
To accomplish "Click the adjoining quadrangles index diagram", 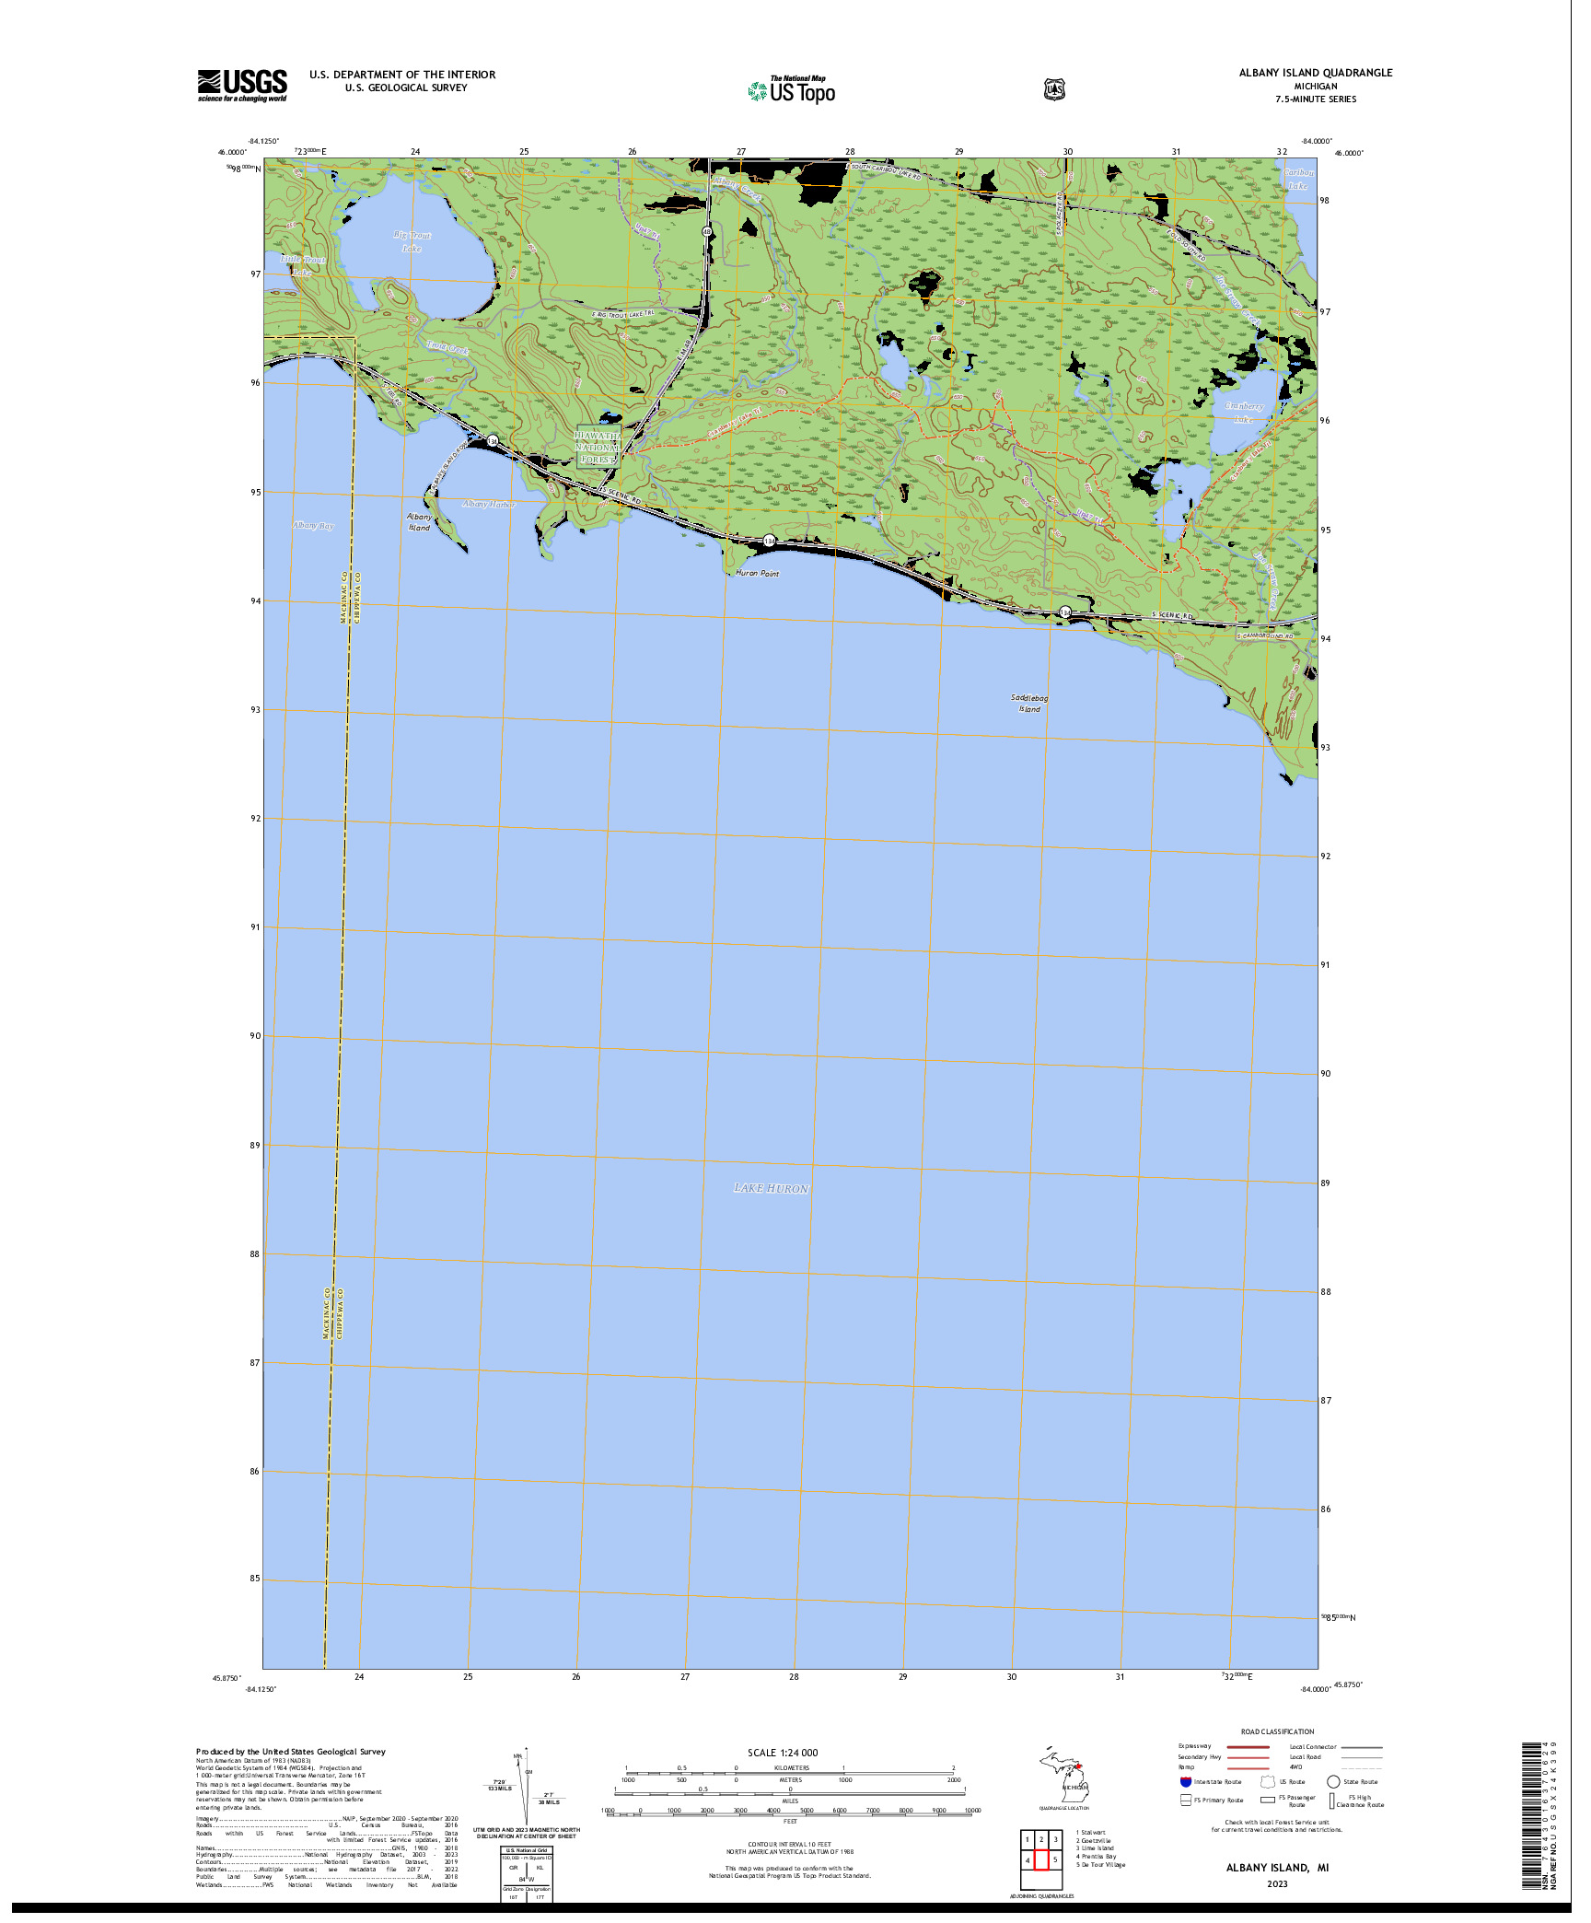I will click(x=1041, y=1860).
